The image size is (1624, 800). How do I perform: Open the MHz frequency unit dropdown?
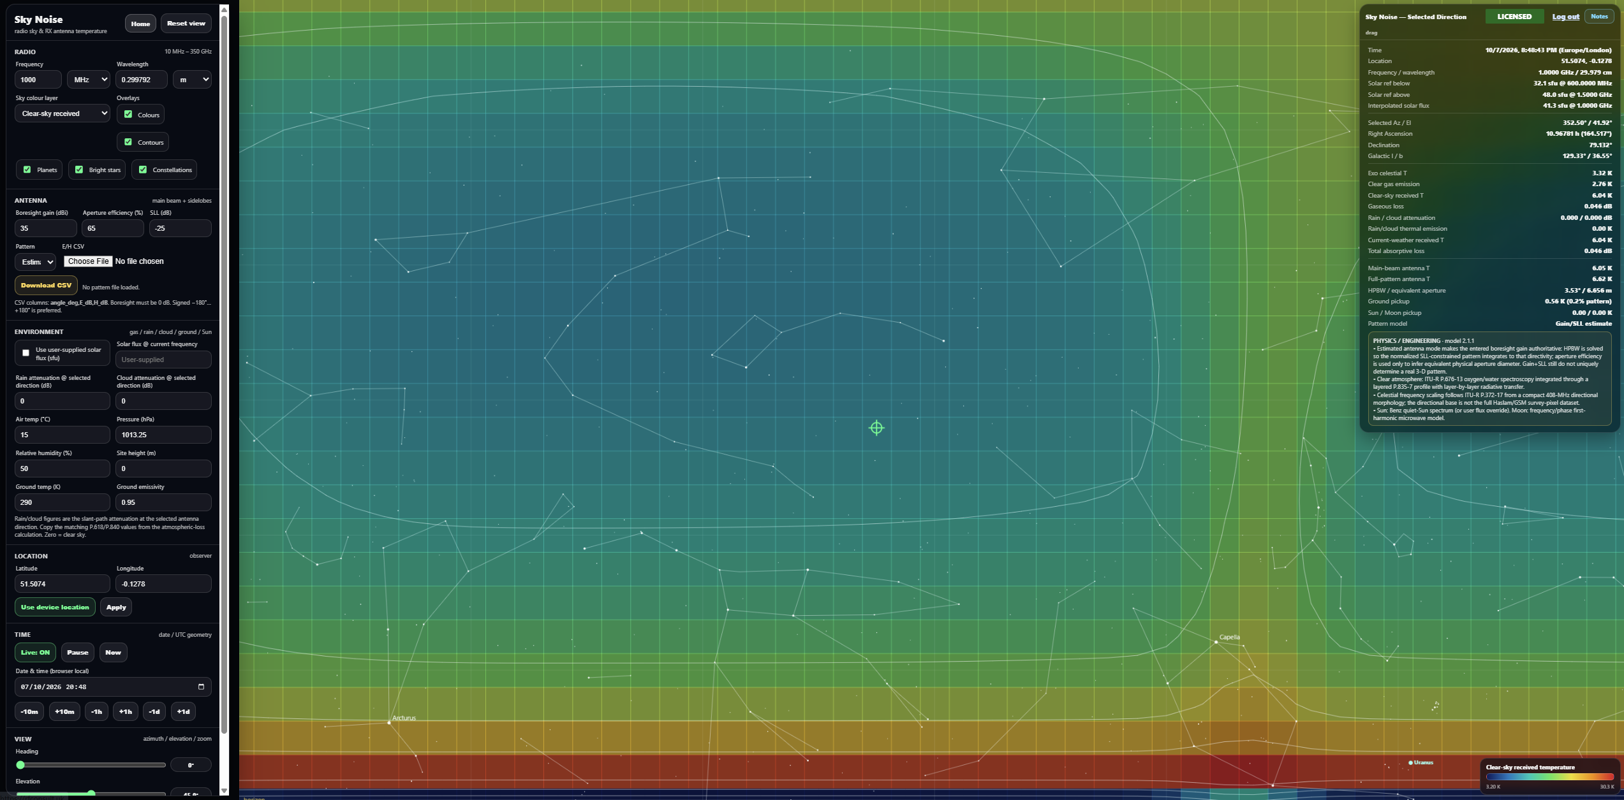click(x=88, y=80)
